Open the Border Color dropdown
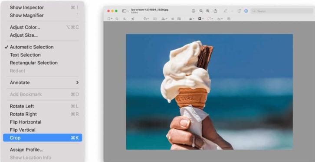Screen dimensions: 315x162 point(201,19)
